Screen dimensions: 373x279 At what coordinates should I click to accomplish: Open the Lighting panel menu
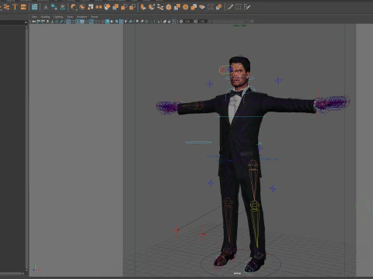click(x=58, y=17)
